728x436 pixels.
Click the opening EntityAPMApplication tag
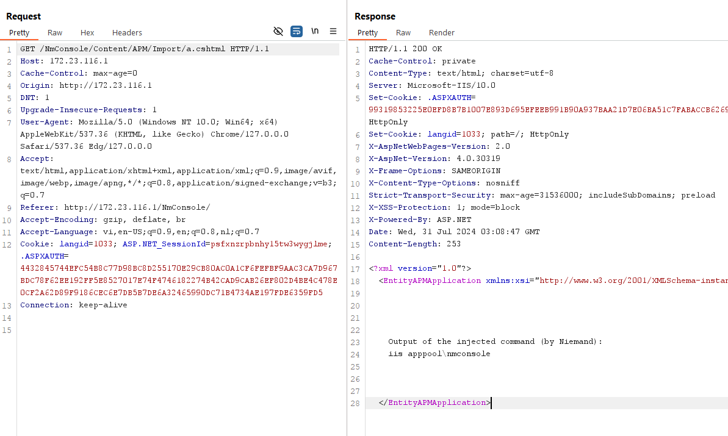[553, 280]
